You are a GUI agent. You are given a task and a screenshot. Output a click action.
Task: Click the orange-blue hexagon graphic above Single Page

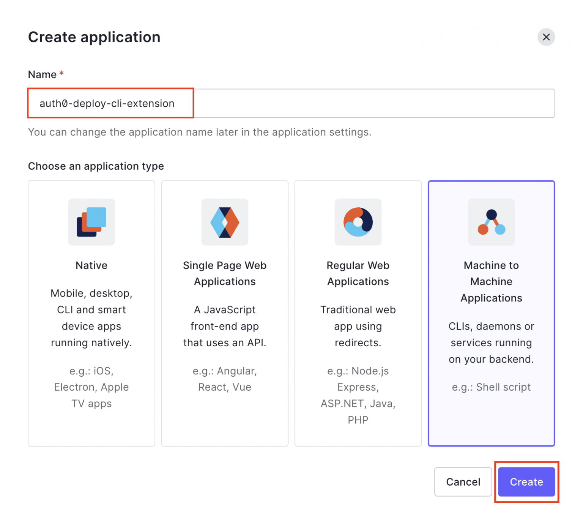pyautogui.click(x=225, y=222)
